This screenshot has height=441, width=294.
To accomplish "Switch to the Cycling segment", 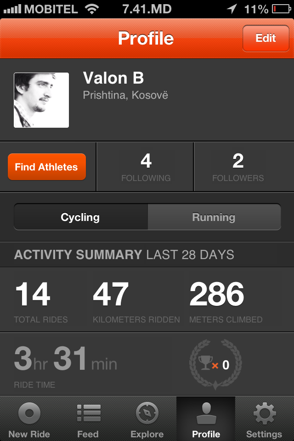I will (x=80, y=217).
